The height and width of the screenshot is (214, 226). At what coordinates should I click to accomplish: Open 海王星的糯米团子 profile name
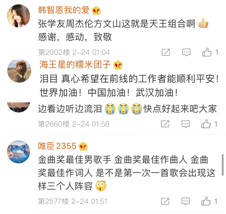75,64
